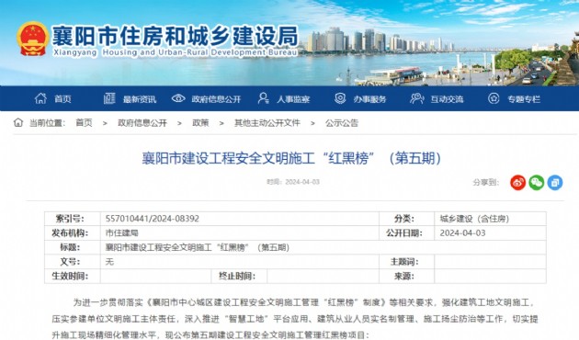The width and height of the screenshot is (579, 340).
Task: Click the 政府信息公开 eye icon
Action: (x=178, y=98)
